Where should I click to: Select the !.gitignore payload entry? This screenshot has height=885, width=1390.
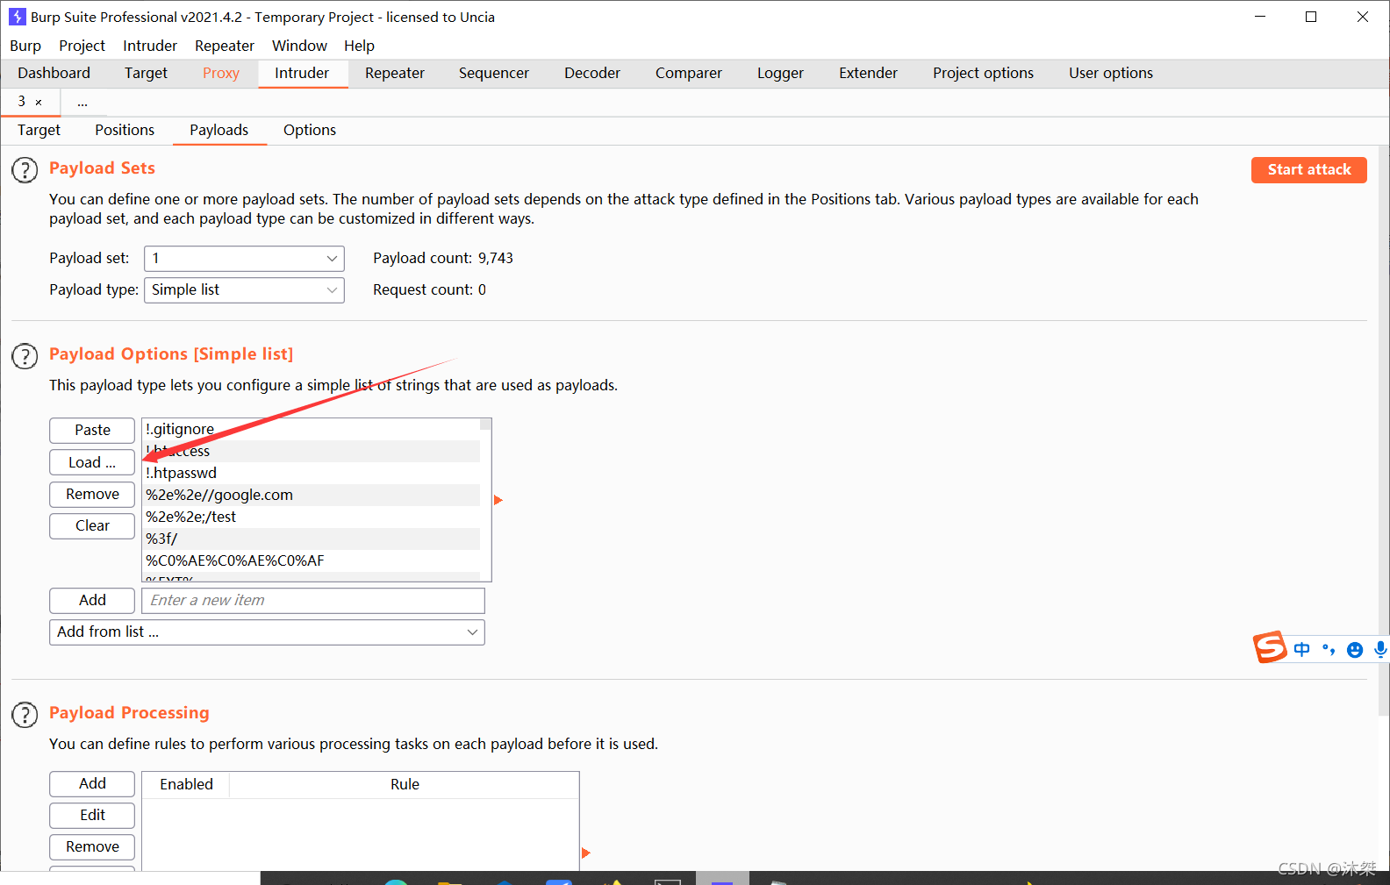pos(311,429)
